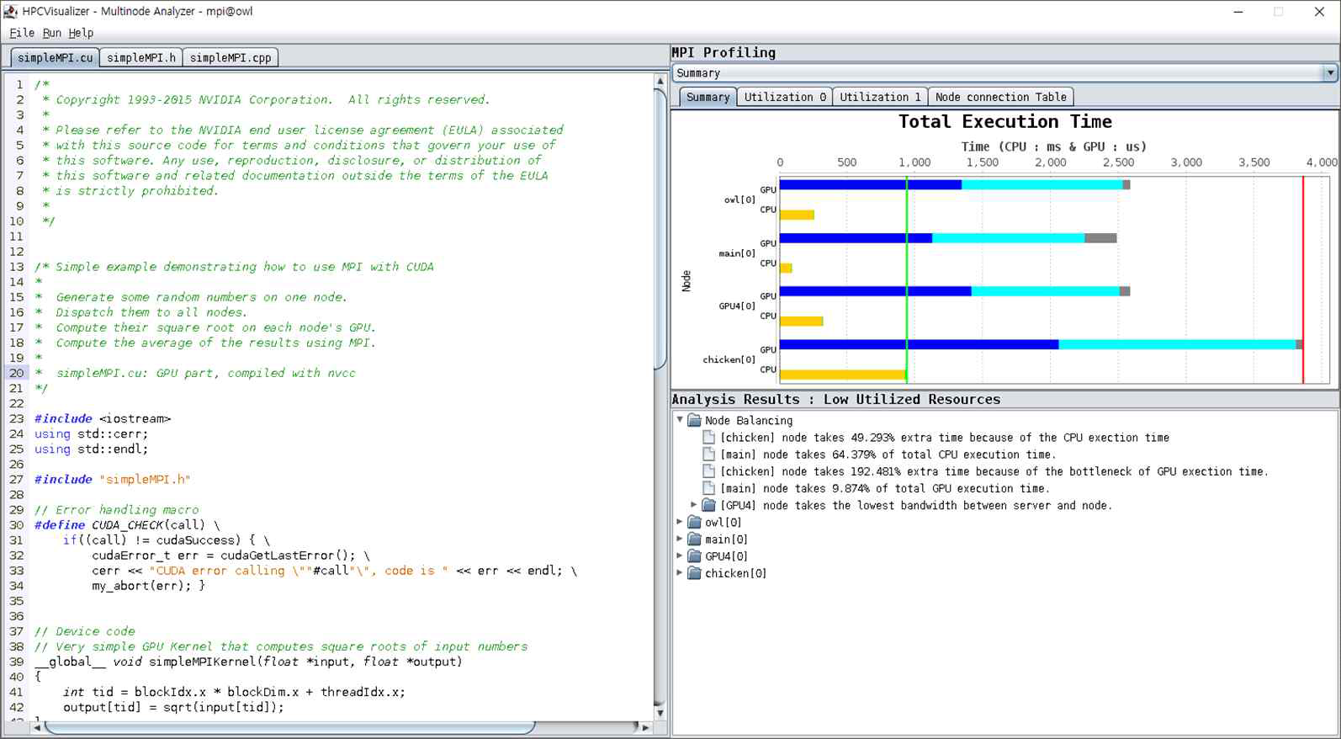Click the main[0] folder icon
The image size is (1341, 739).
(694, 539)
